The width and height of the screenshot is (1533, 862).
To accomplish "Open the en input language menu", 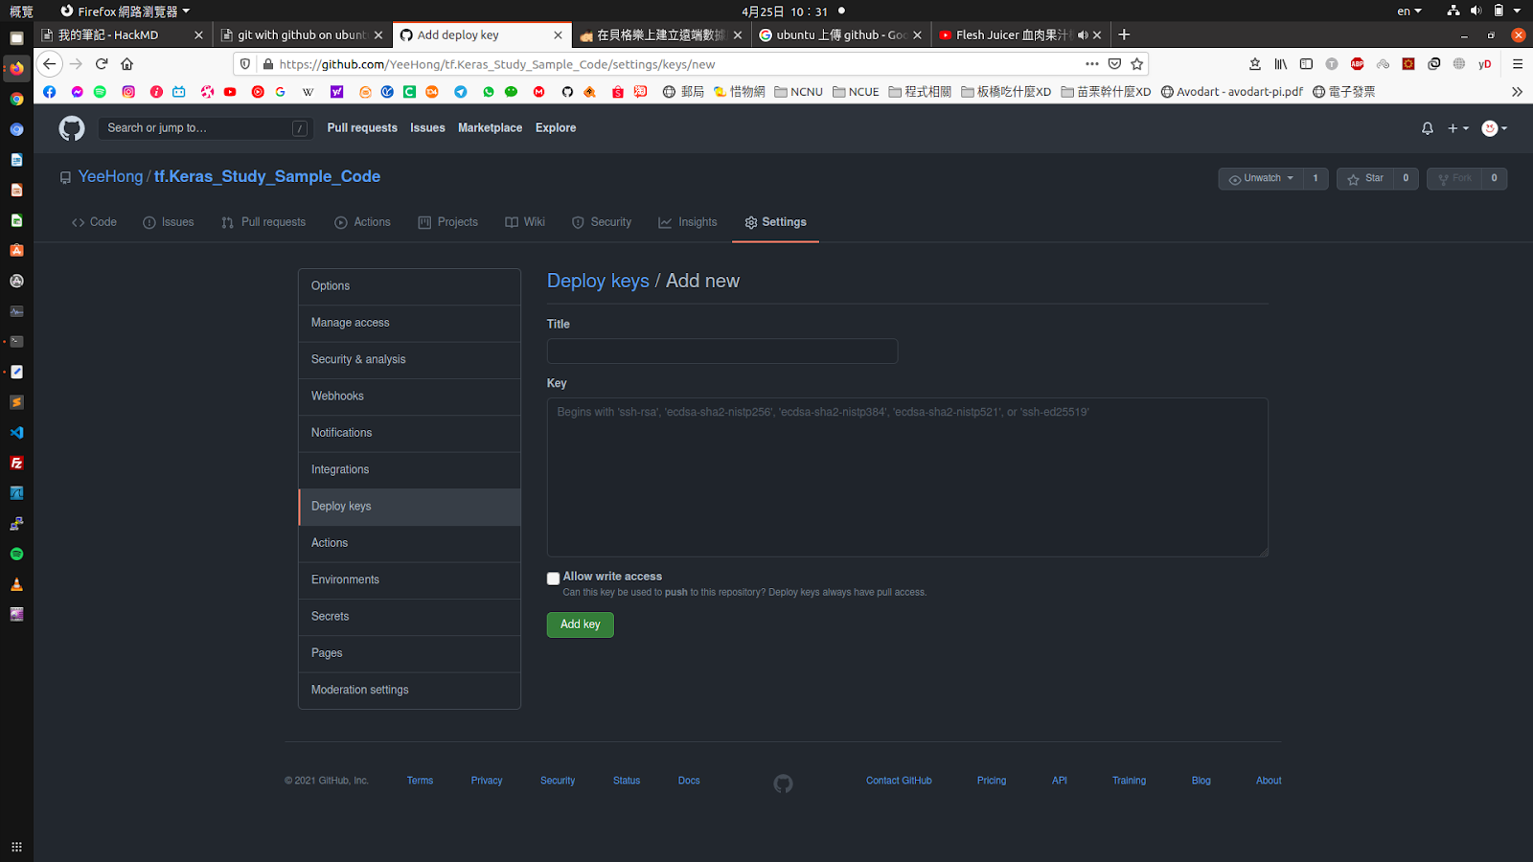I will [1408, 11].
